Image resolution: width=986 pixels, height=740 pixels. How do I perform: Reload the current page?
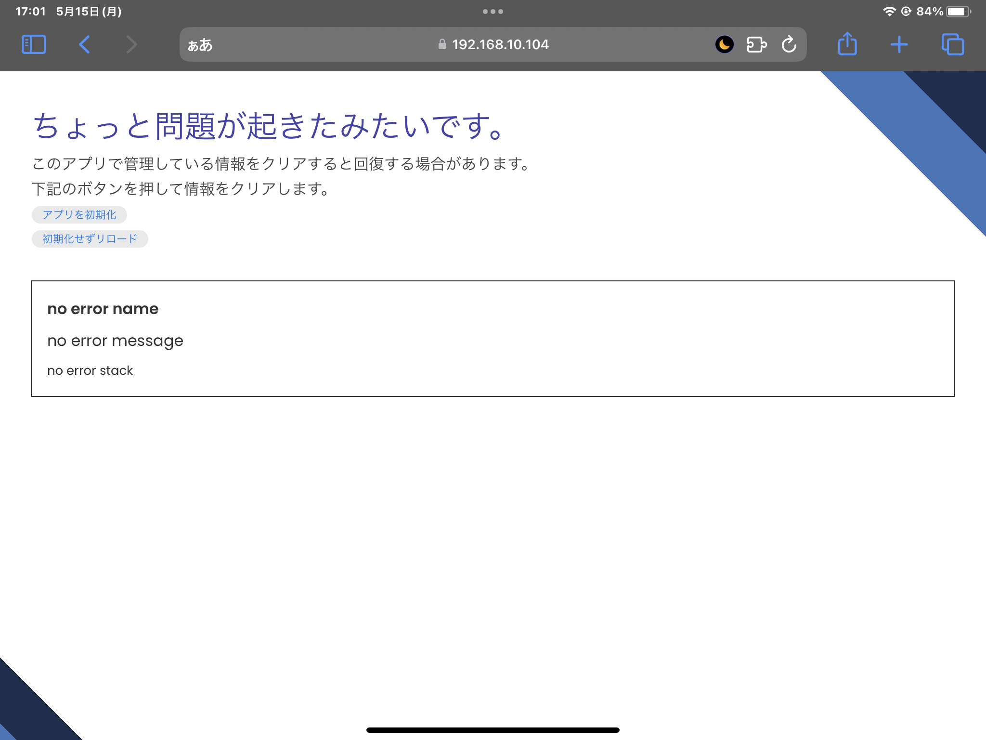(x=789, y=44)
